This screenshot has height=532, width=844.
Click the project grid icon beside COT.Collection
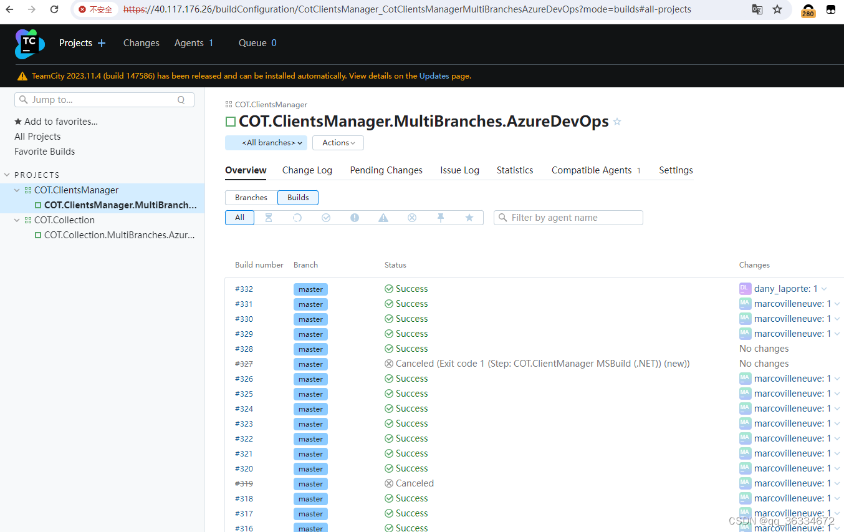click(28, 220)
